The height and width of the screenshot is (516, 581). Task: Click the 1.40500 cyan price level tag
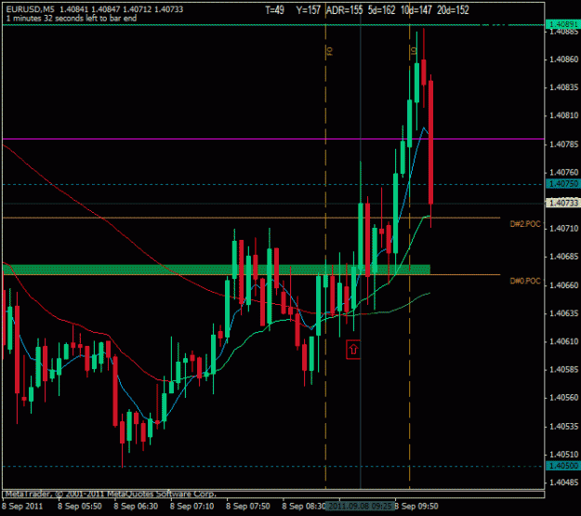(563, 466)
